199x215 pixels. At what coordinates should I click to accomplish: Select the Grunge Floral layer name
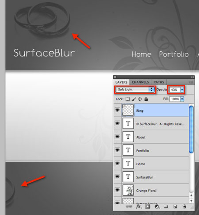[146, 191]
